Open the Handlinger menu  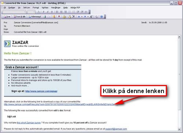(x=56, y=8)
